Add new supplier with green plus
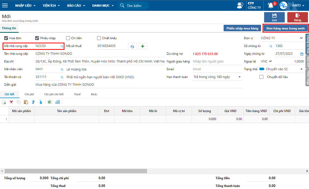309x189 pixels. point(143,46)
